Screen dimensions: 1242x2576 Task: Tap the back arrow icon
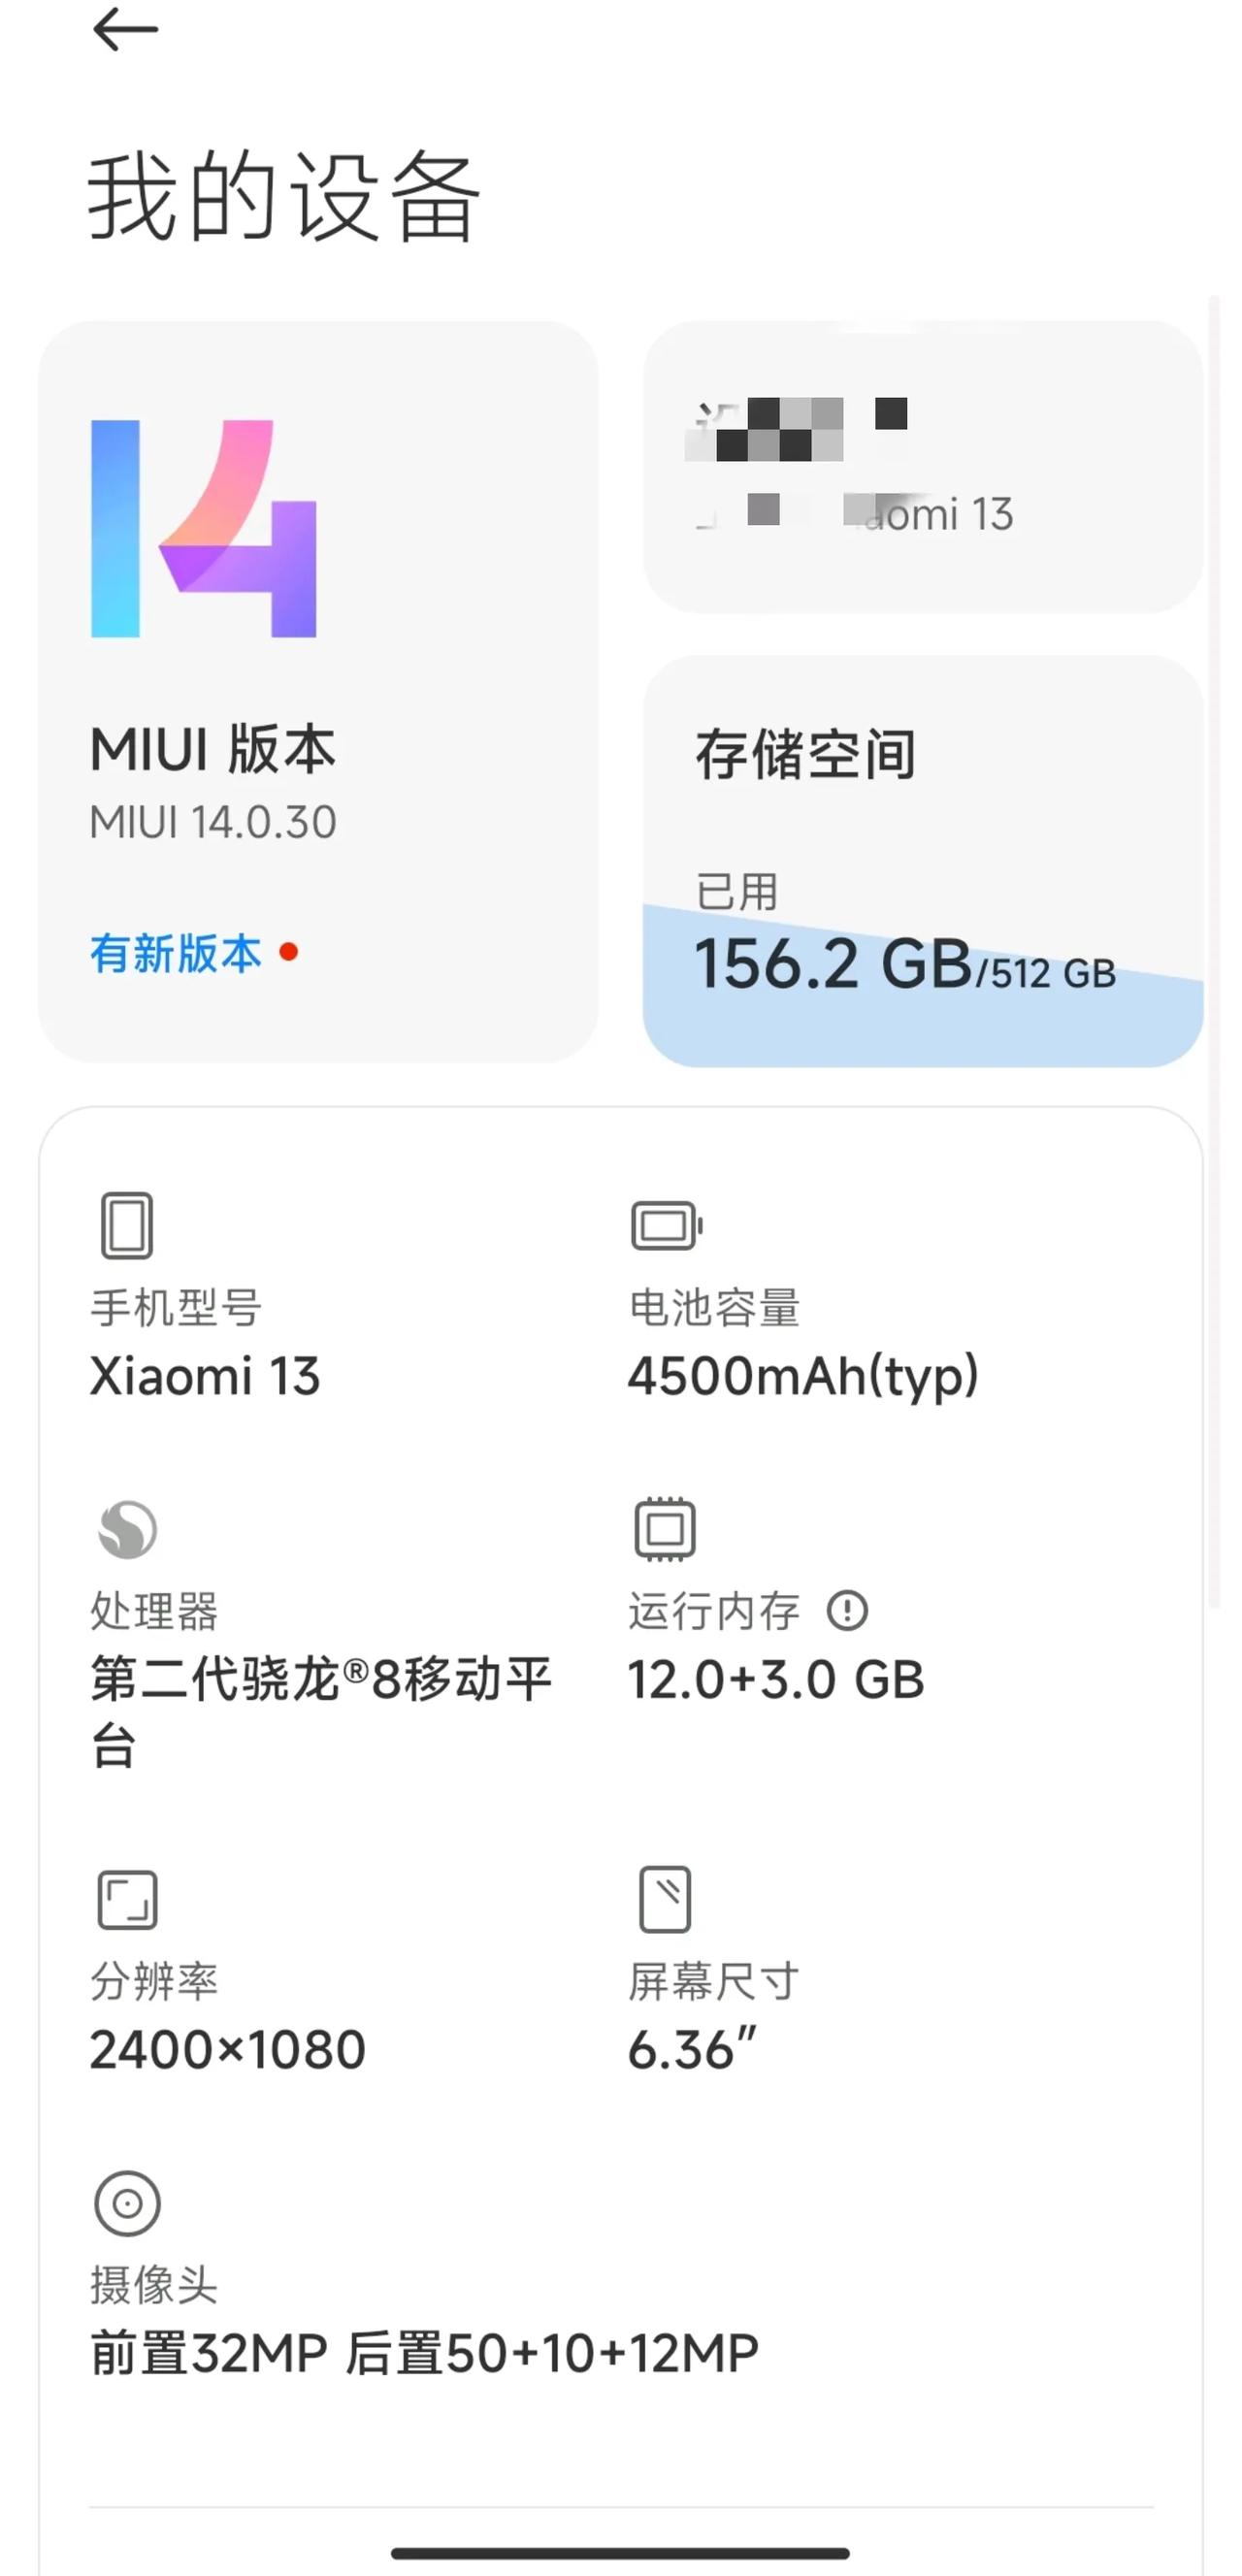coord(125,28)
